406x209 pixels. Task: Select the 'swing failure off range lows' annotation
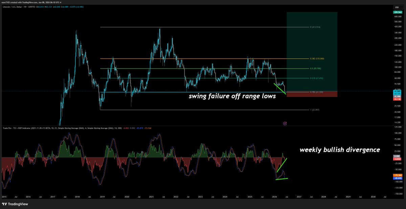click(232, 96)
